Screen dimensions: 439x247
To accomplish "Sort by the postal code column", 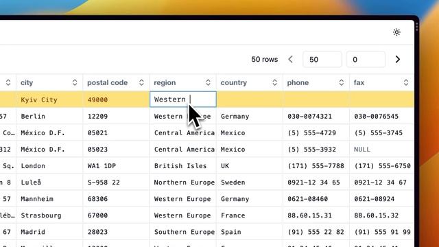I will click(x=141, y=82).
